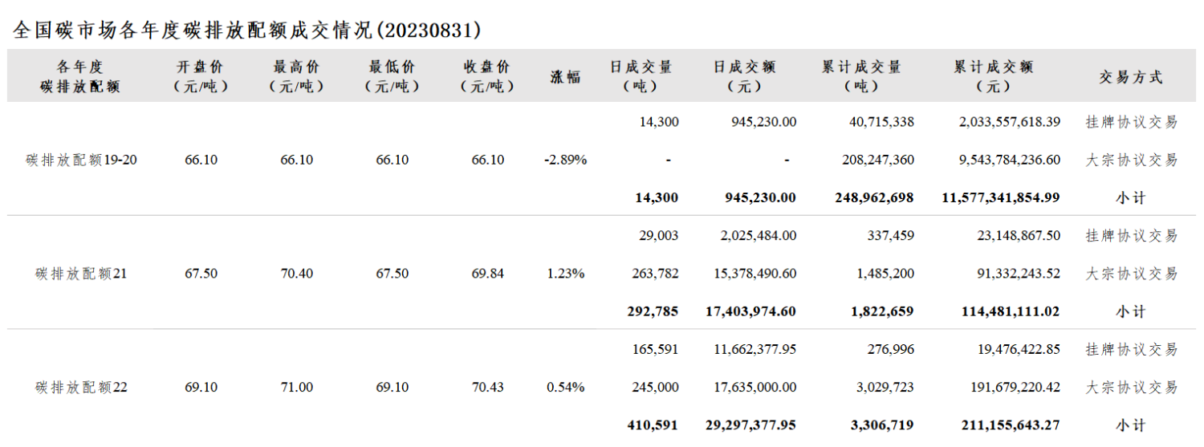Viewport: 1204px width, 447px height.
Task: Select the subtotal amount 11,577,341,854.99
Action: [1001, 197]
